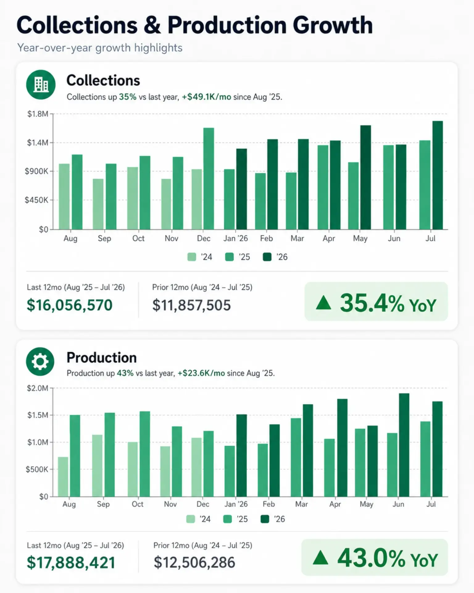
Task: Select the Production Jun '26 dark bar
Action: click(404, 445)
